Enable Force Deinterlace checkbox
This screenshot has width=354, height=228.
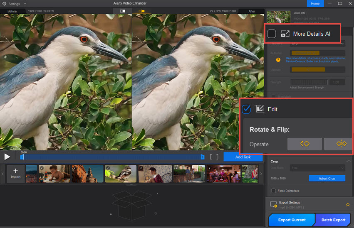273,191
